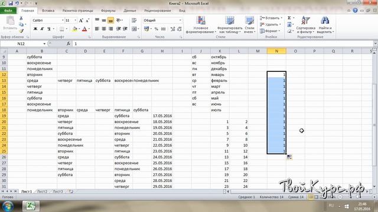This screenshot has width=378, height=212.
Task: Decrease decimal places icon
Action: (x=180, y=29)
